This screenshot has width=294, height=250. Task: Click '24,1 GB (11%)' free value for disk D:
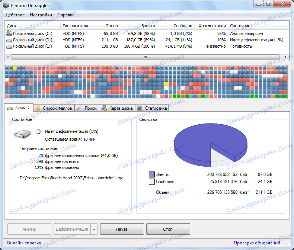(179, 40)
